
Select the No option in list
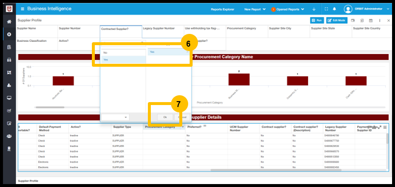[x=123, y=53]
